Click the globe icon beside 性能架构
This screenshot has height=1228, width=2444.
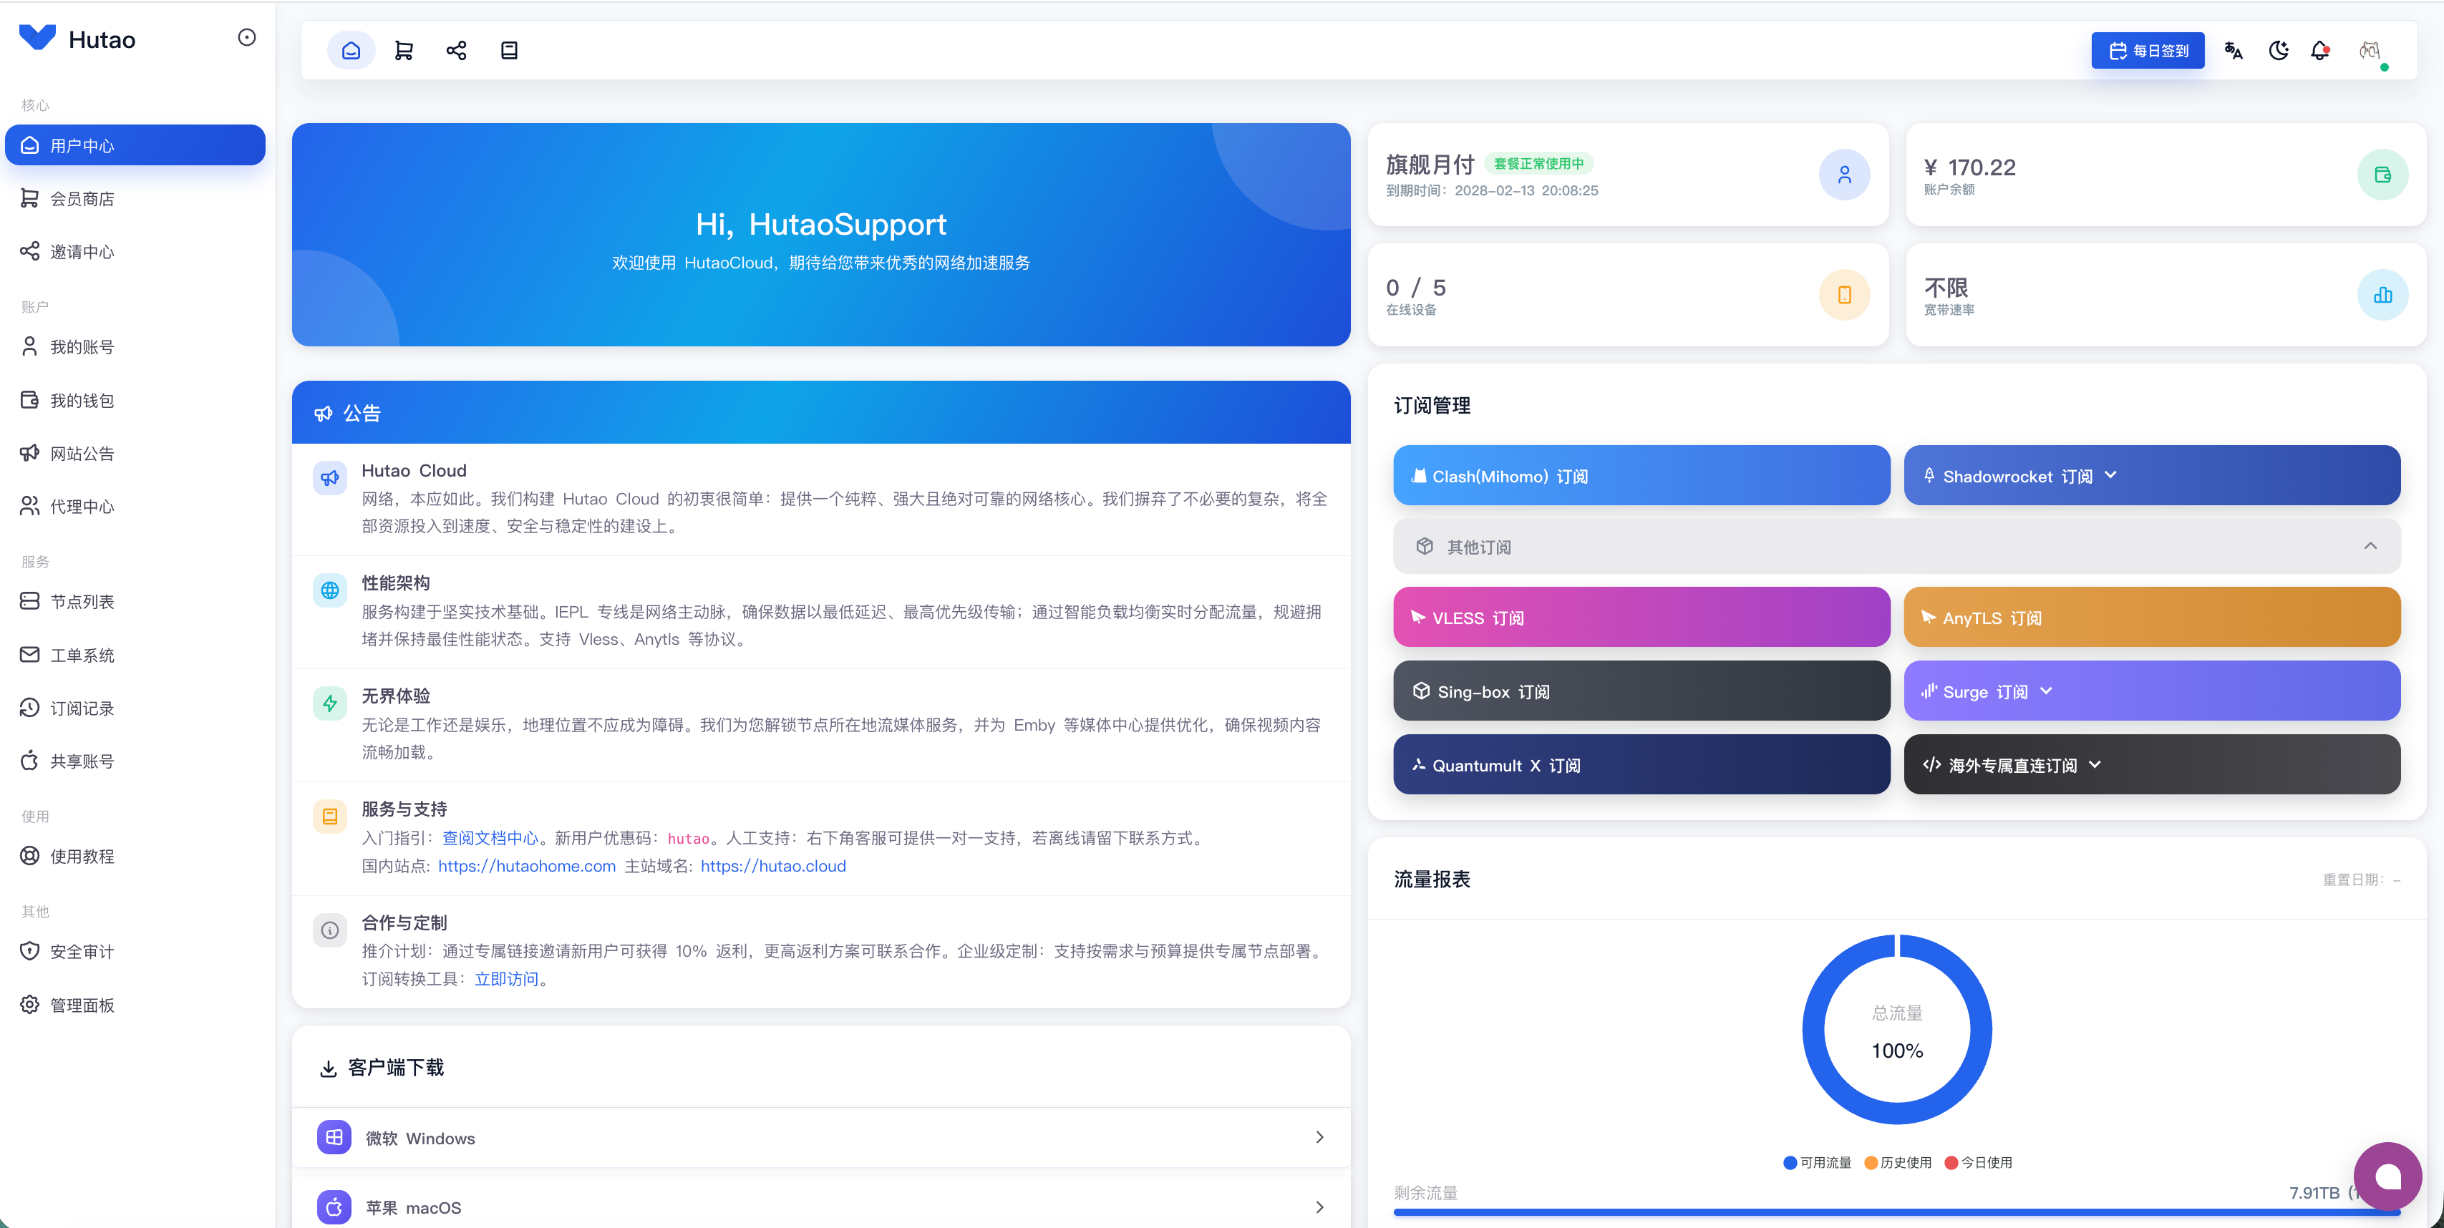330,591
